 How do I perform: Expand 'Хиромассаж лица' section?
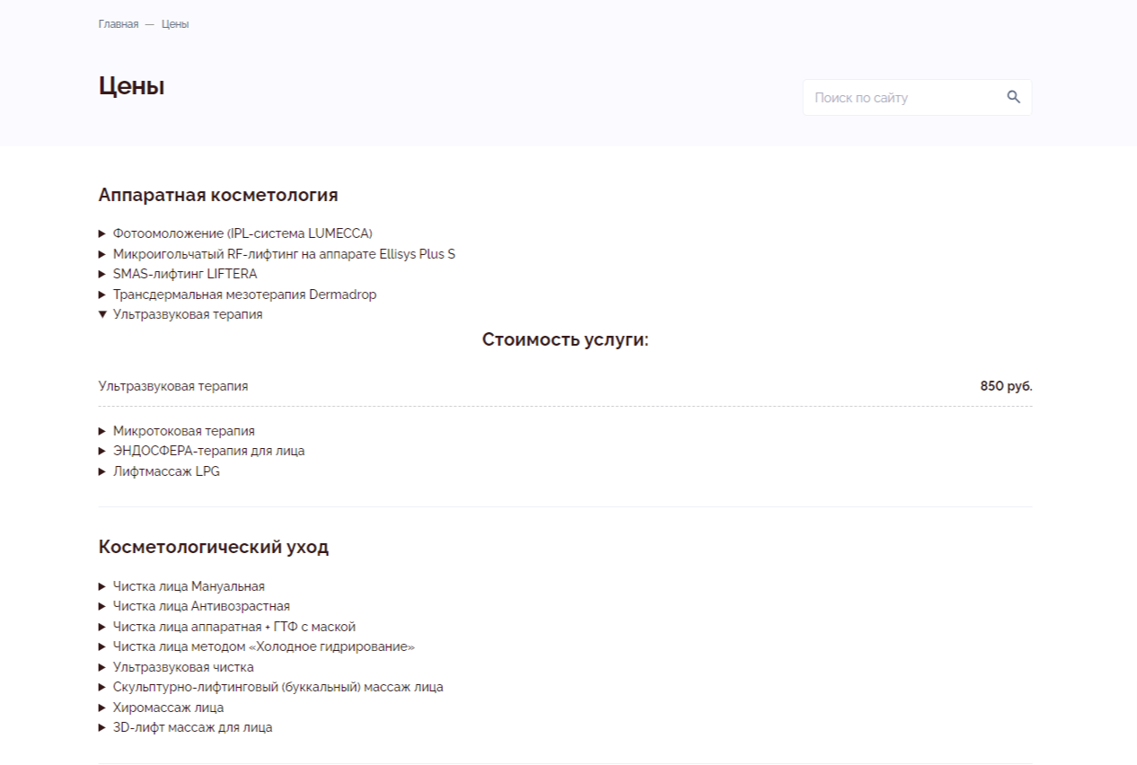[x=168, y=708]
